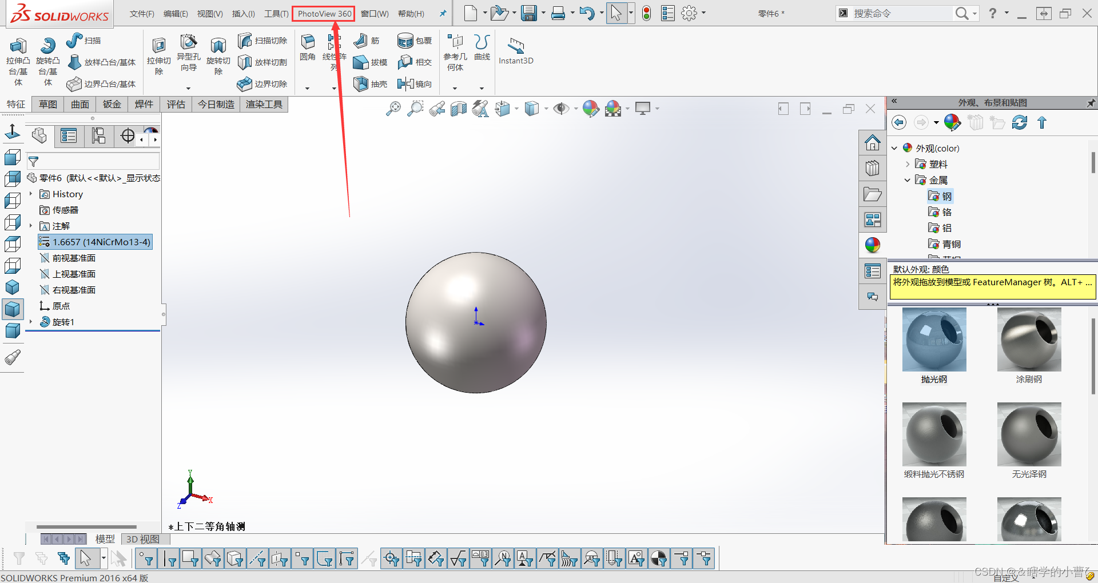Image resolution: width=1098 pixels, height=583 pixels.
Task: Select the Rib (筋) tool
Action: [367, 41]
